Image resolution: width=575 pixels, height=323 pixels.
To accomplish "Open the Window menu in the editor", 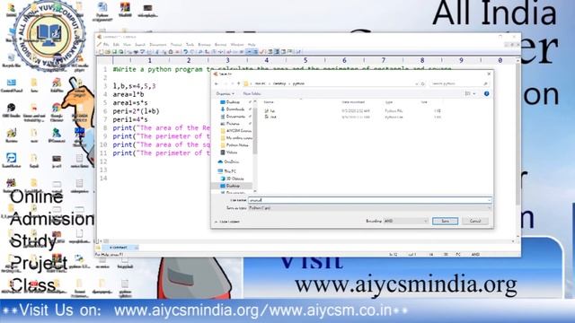I will tap(237, 45).
